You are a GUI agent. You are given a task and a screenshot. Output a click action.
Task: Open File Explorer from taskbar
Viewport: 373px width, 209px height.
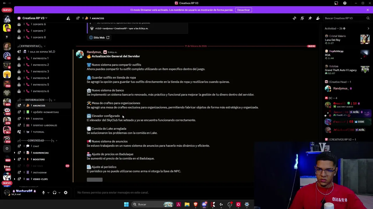click(187, 204)
